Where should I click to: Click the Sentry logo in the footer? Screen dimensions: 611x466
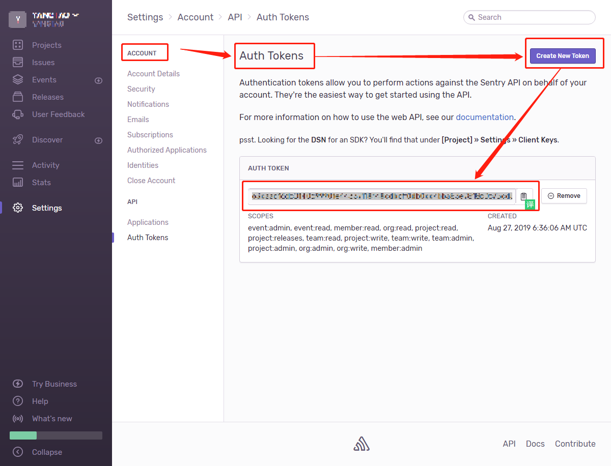pyautogui.click(x=362, y=444)
